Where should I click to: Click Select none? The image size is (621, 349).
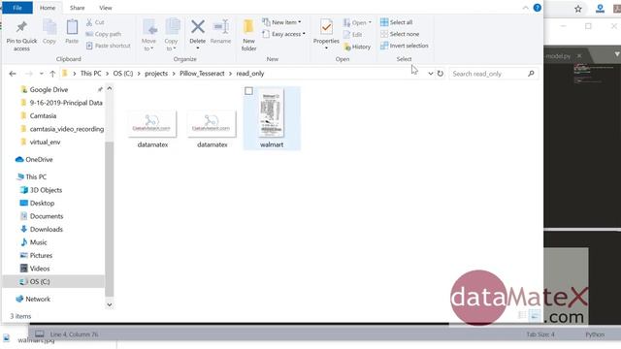click(400, 34)
